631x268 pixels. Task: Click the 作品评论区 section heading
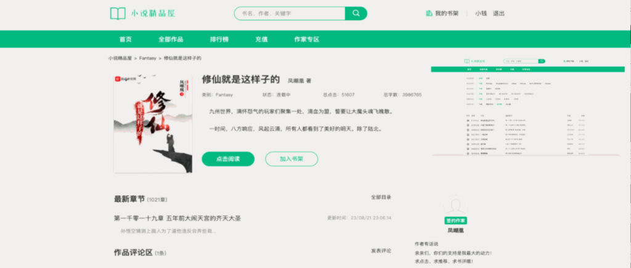[x=134, y=253]
